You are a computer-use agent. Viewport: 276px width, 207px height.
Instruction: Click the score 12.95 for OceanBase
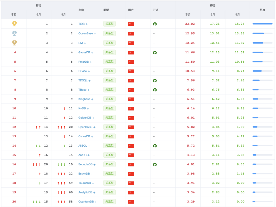(190, 33)
